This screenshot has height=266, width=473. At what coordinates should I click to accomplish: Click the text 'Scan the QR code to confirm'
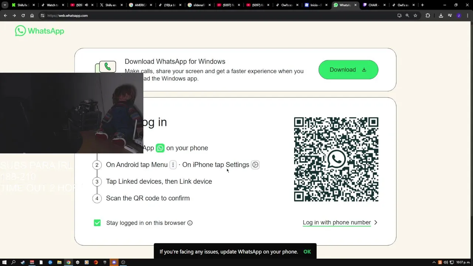[148, 198]
